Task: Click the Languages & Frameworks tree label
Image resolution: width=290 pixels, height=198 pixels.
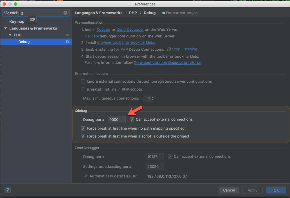Action: (33, 28)
